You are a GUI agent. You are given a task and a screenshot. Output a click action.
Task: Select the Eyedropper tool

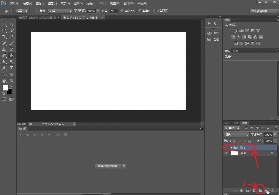pos(12,37)
